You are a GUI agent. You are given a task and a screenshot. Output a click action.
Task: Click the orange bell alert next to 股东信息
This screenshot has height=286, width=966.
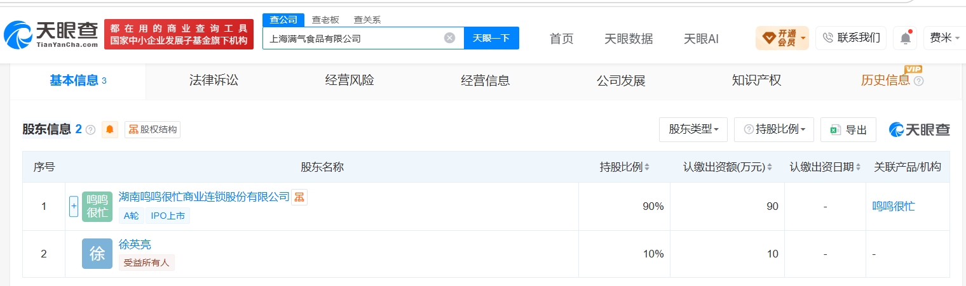[110, 129]
